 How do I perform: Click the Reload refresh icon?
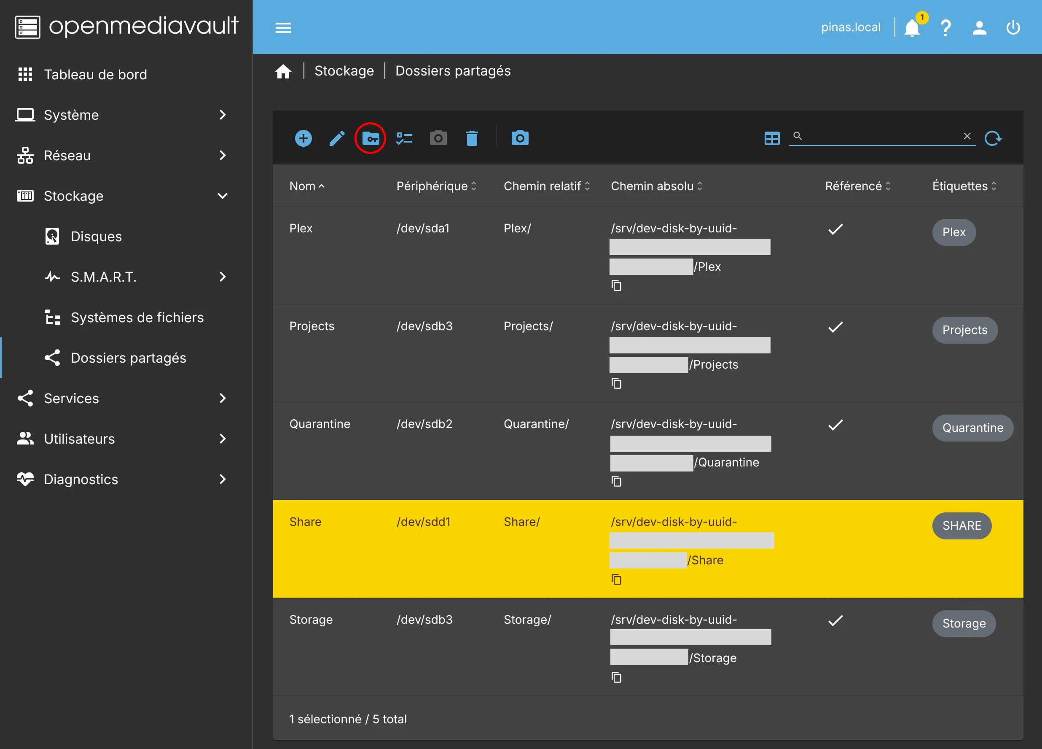(x=993, y=138)
